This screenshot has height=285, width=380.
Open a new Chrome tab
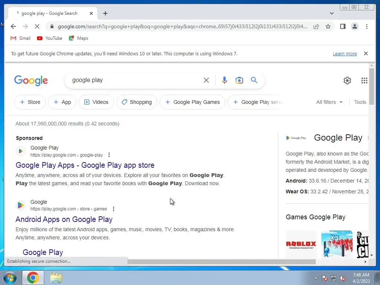point(105,13)
